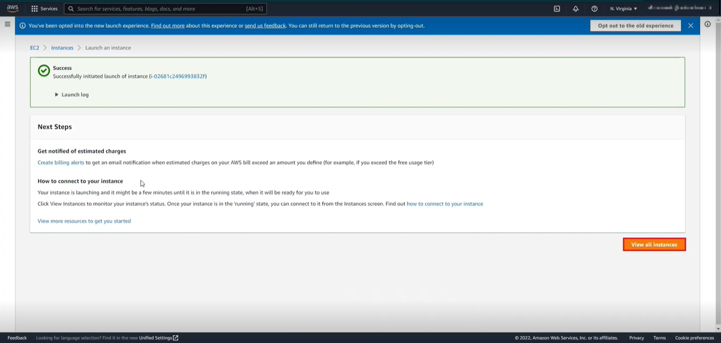
Task: Click the green success checkmark icon
Action: (44, 71)
